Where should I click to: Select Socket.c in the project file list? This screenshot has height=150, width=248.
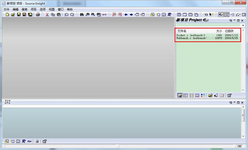coord(207,35)
